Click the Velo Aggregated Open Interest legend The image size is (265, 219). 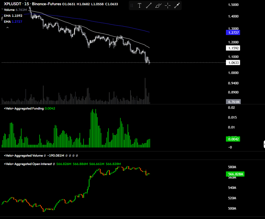[x=28, y=164]
